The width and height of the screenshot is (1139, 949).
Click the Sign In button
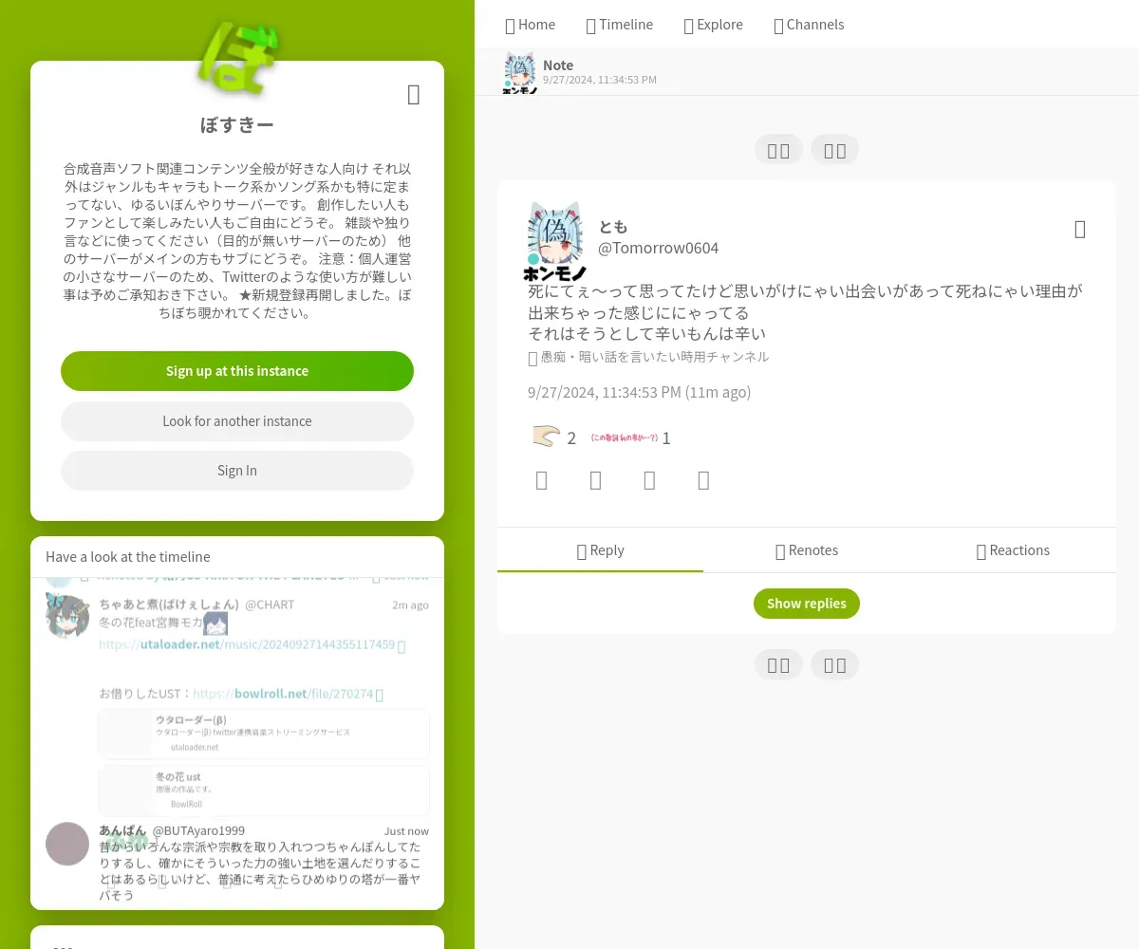tap(237, 471)
